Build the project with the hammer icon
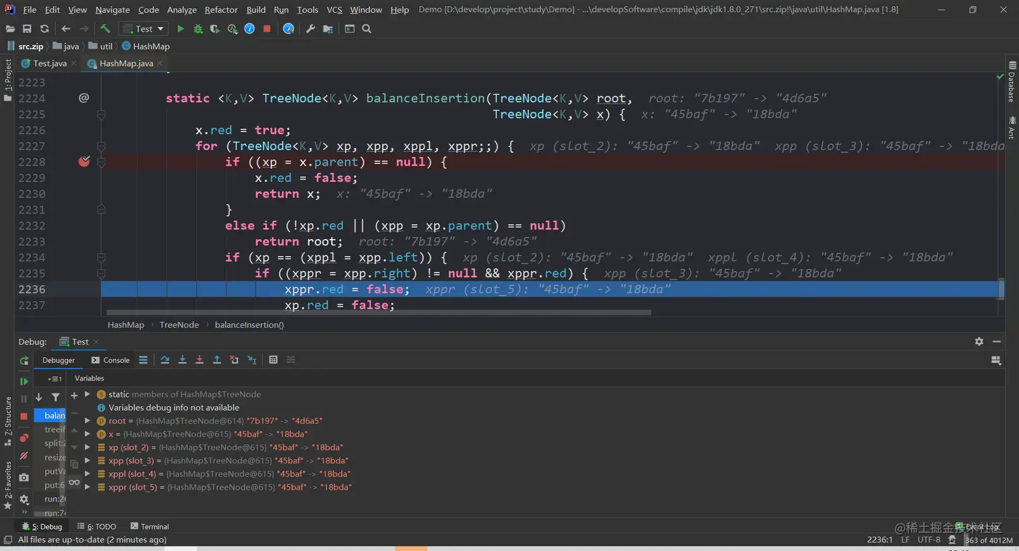This screenshot has width=1019, height=551. 105,29
